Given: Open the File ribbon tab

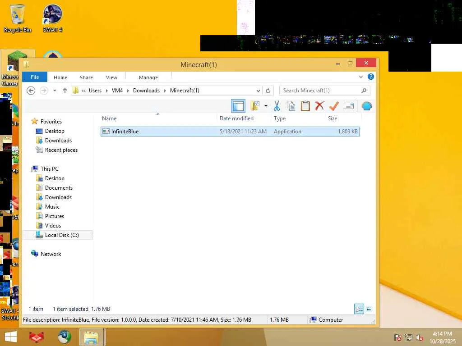Looking at the screenshot, I should coord(35,77).
